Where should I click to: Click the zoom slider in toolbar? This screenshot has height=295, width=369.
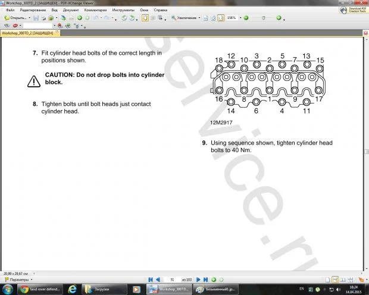coord(262,18)
